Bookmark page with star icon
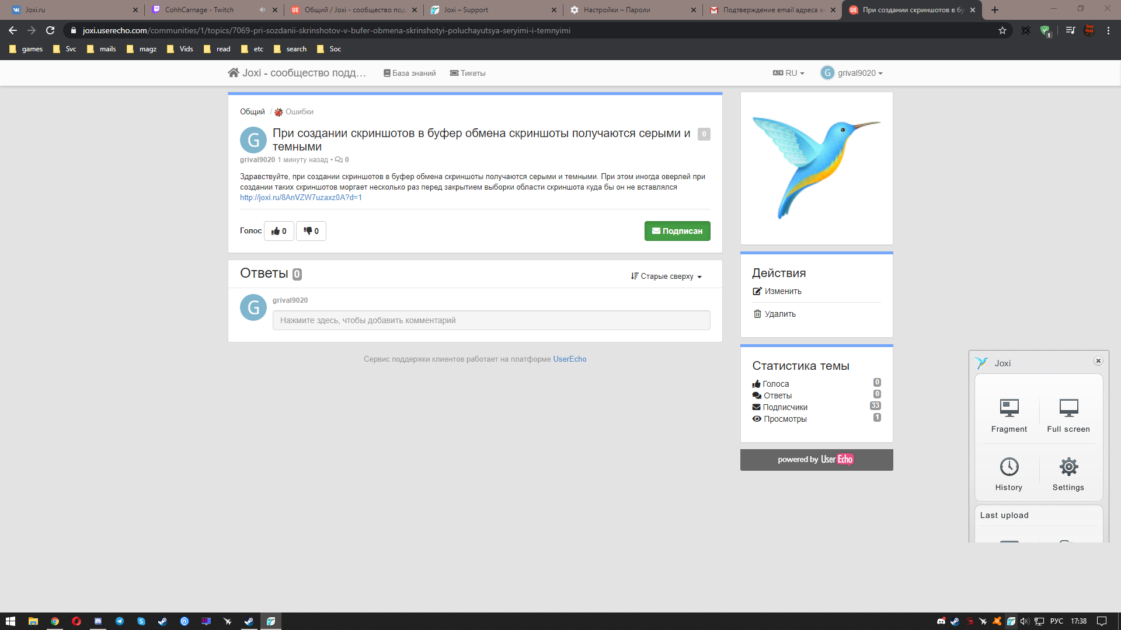This screenshot has height=630, width=1121. pos(1002,30)
